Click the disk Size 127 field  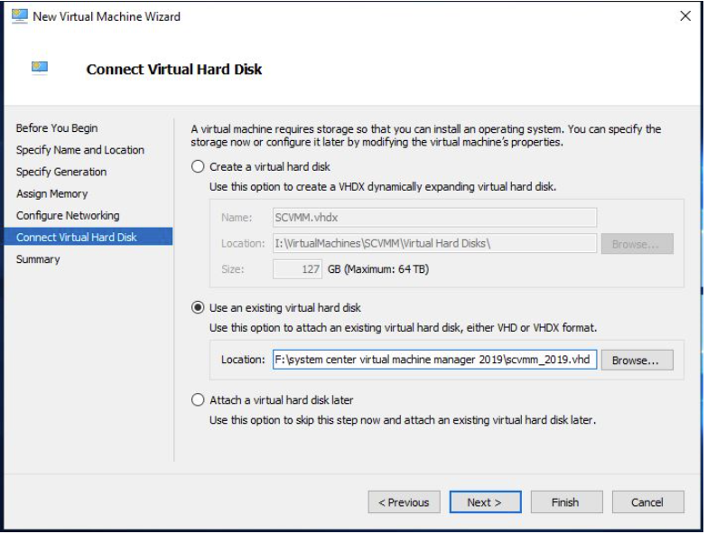tap(297, 269)
